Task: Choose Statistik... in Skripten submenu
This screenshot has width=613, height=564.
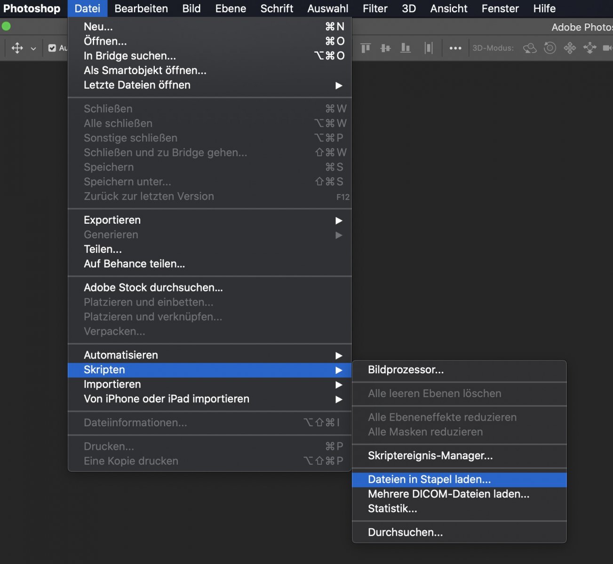Action: [x=459, y=509]
